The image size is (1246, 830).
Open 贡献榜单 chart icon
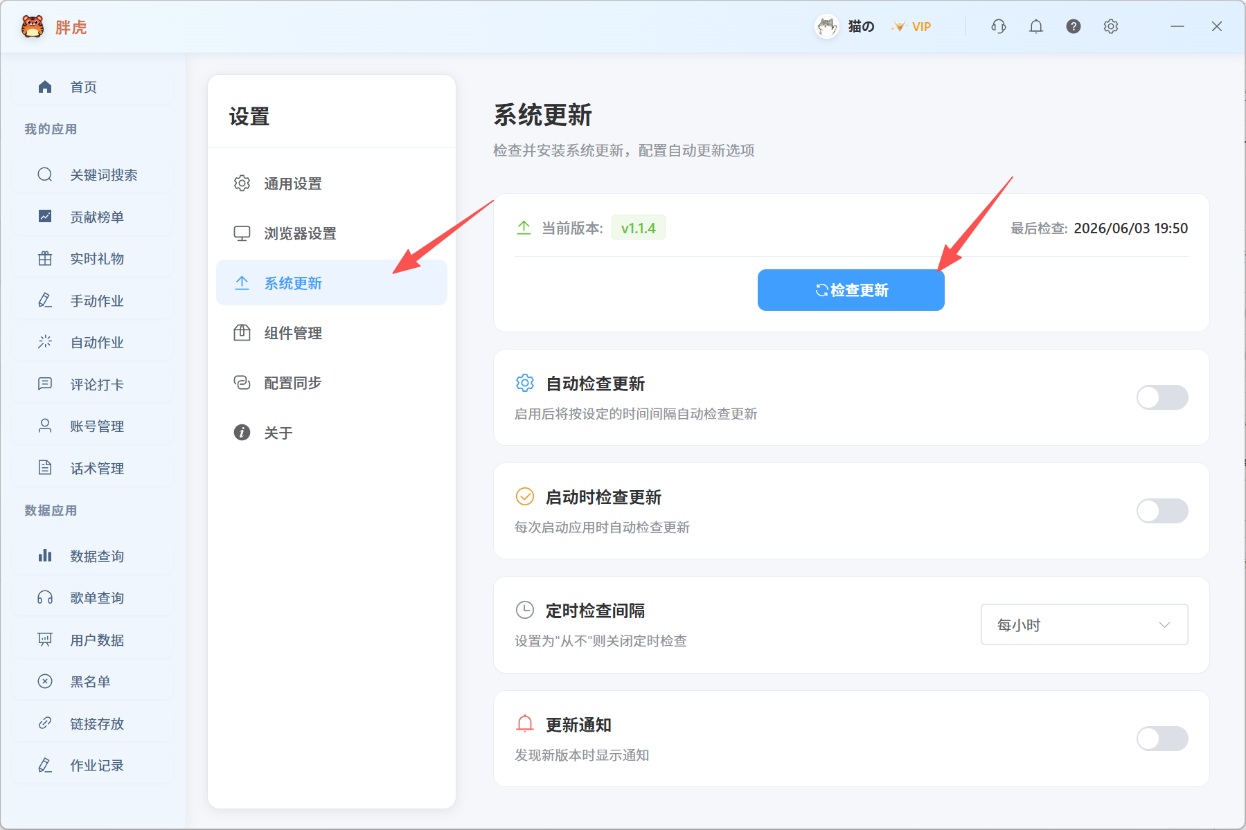click(x=45, y=217)
